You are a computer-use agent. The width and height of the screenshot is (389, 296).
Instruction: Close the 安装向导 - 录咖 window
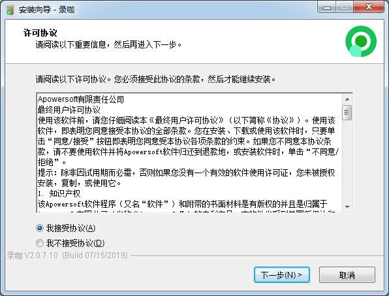pyautogui.click(x=369, y=7)
